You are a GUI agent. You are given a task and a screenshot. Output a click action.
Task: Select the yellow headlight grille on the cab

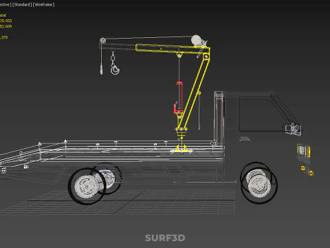point(303,150)
